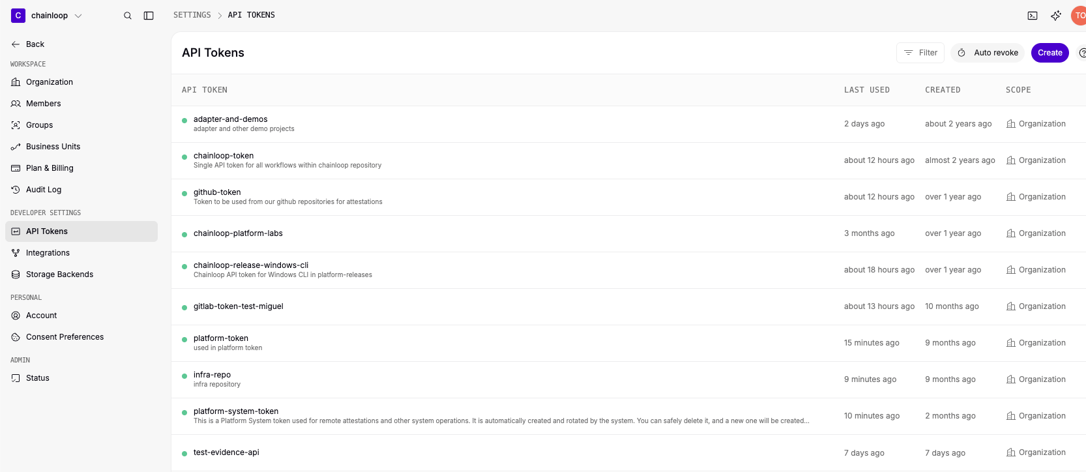
Task: Click the Audit Log history icon
Action: [16, 190]
